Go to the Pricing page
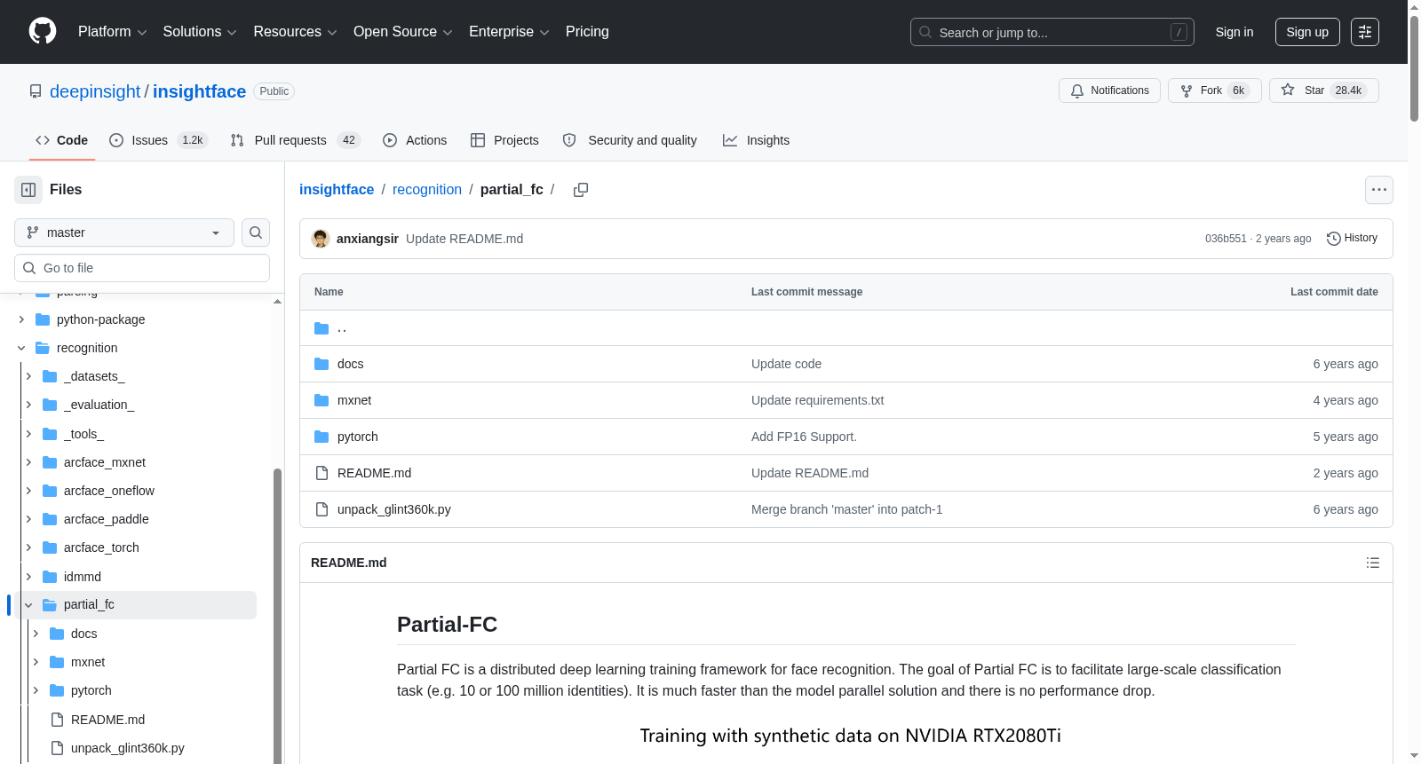 (587, 32)
